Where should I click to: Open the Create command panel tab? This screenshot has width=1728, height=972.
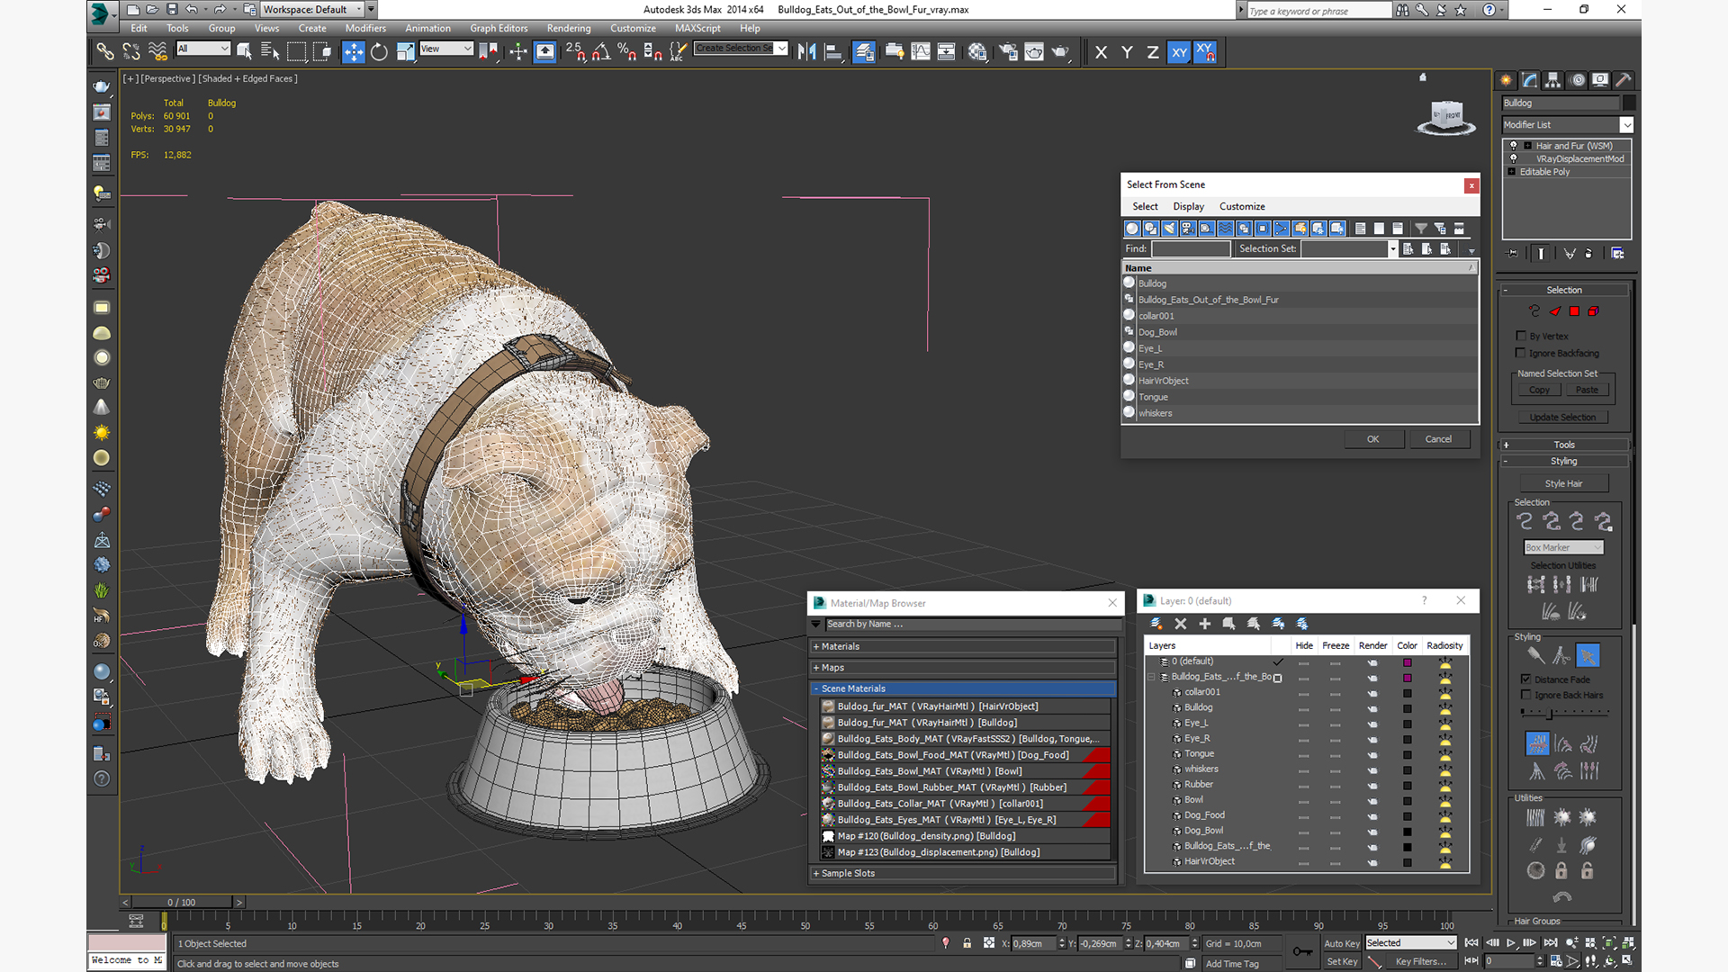click(x=1507, y=80)
